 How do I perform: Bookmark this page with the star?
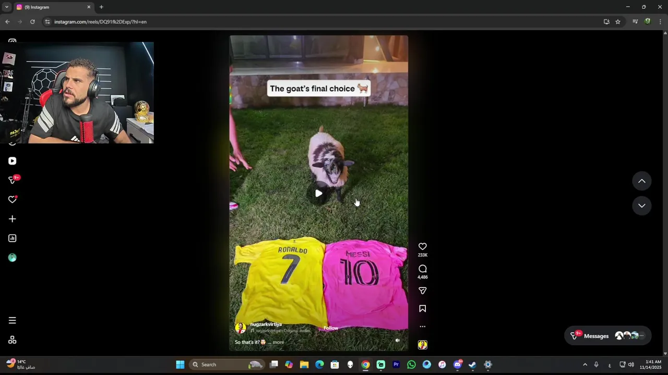pos(618,22)
